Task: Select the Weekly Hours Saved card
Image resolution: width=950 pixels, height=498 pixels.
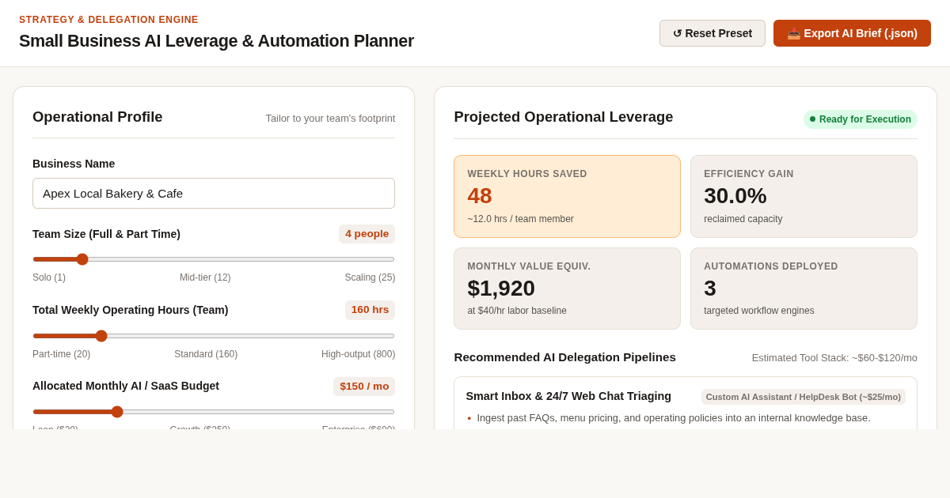Action: pyautogui.click(x=567, y=197)
